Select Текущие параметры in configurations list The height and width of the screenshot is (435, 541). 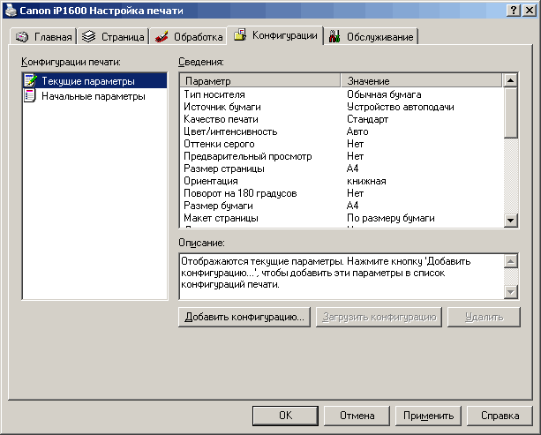click(95, 80)
